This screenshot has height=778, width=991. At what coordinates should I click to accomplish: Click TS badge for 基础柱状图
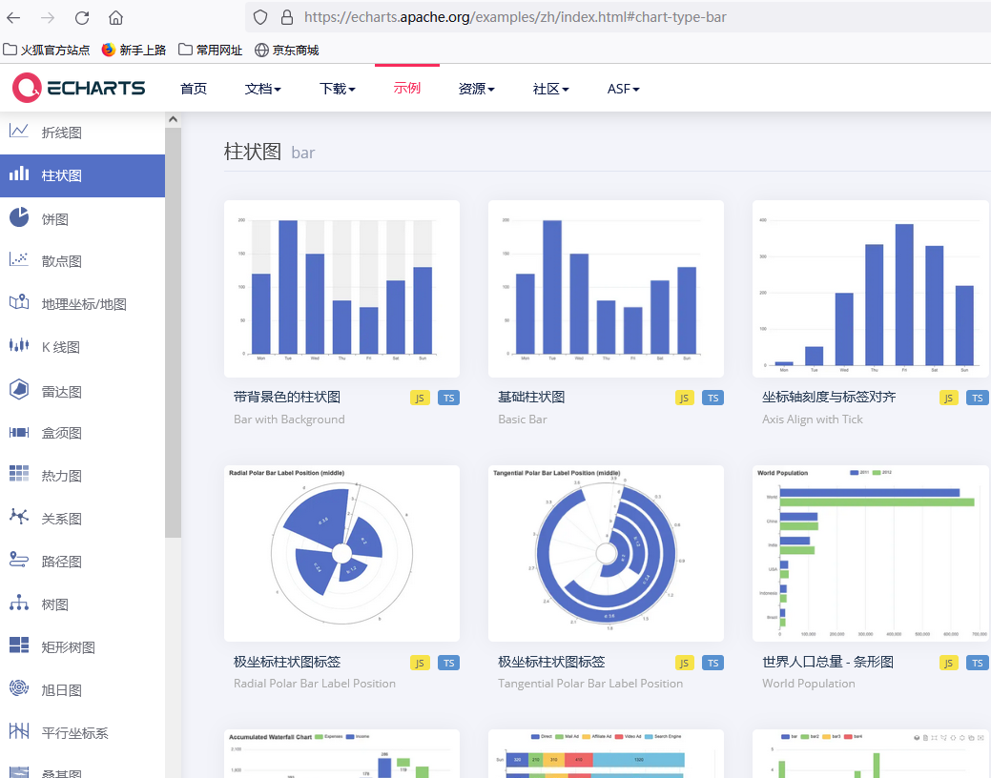click(x=712, y=398)
